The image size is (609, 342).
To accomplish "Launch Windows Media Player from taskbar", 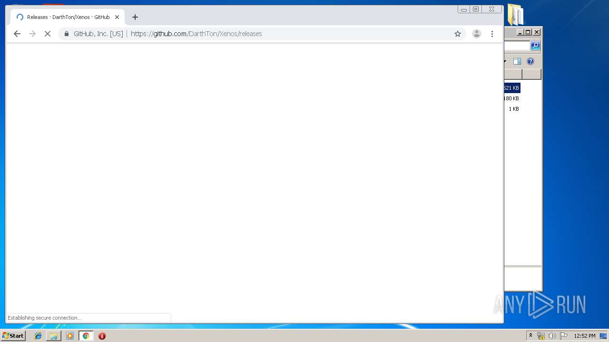I will coord(70,336).
